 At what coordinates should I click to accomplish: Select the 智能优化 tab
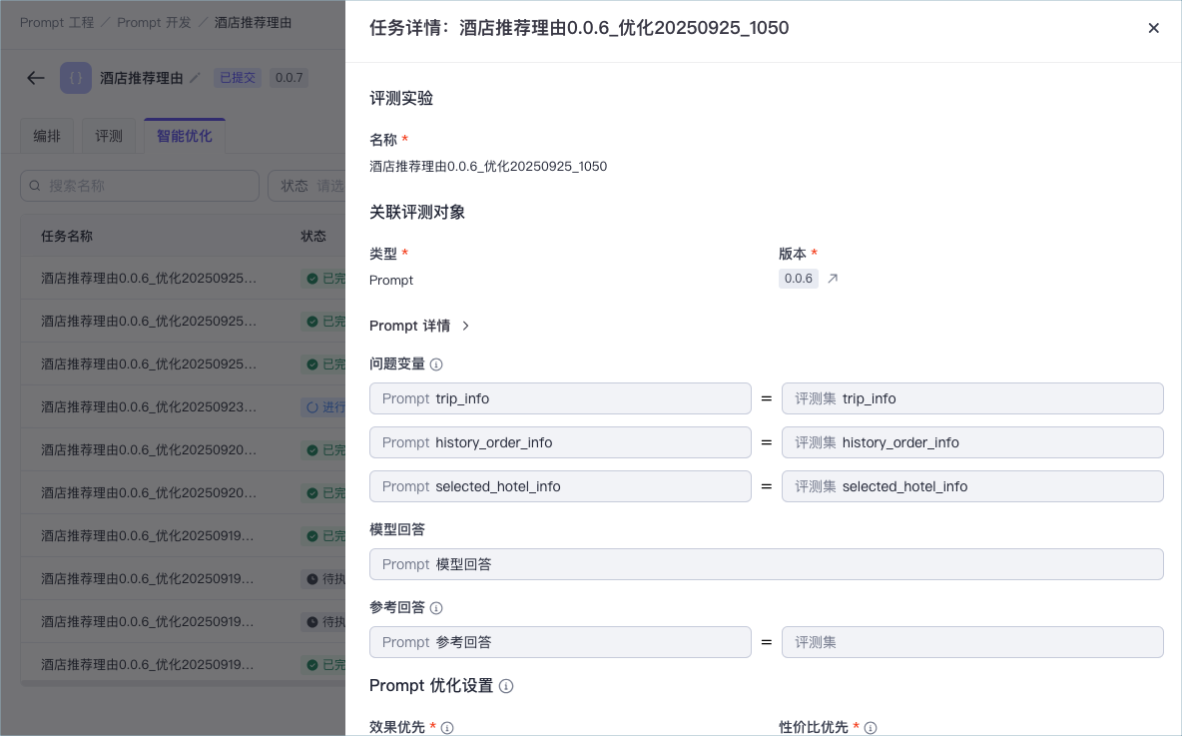pos(185,136)
